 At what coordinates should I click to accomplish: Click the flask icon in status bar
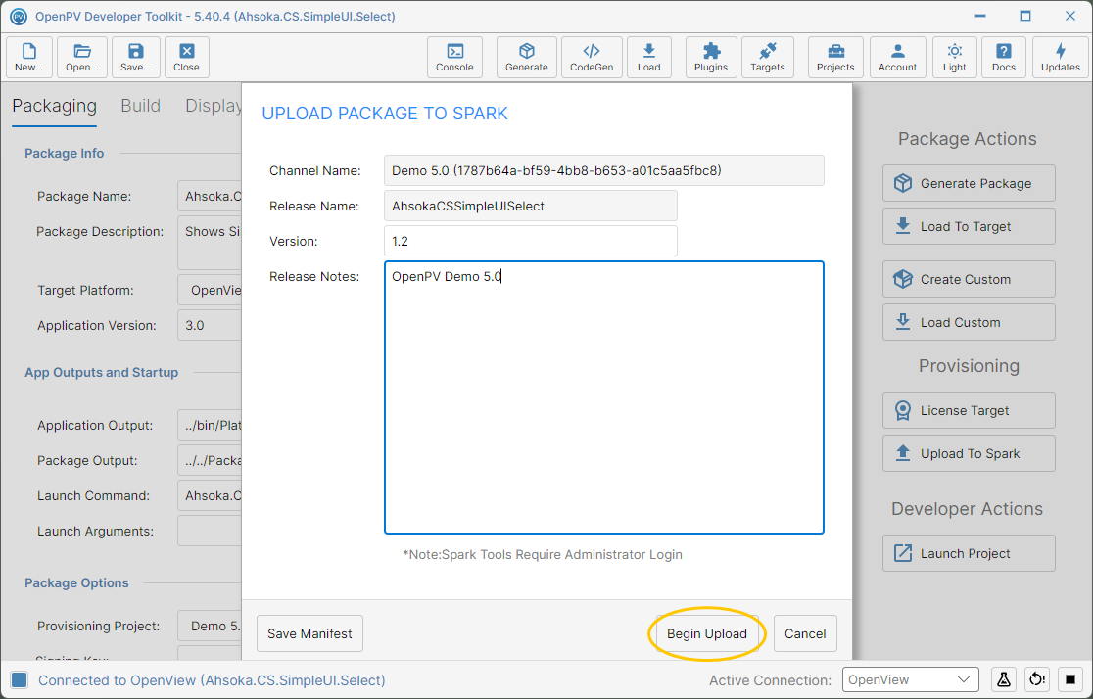(x=1004, y=679)
